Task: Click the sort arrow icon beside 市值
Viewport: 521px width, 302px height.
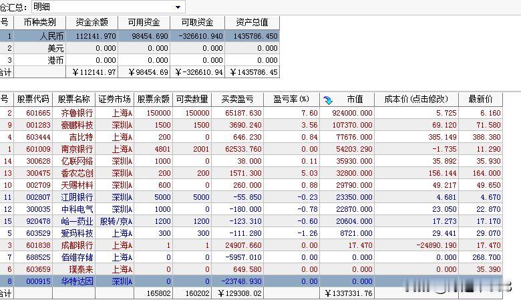Action: tap(327, 100)
